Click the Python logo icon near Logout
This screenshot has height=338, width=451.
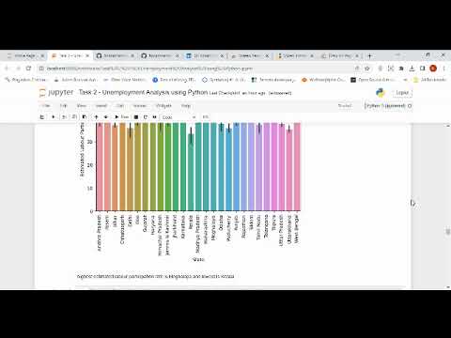(381, 93)
